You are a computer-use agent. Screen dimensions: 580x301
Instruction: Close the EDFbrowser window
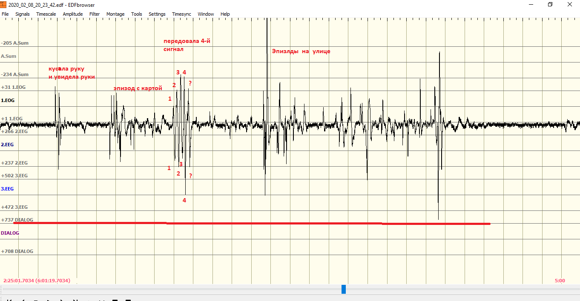pos(570,4)
